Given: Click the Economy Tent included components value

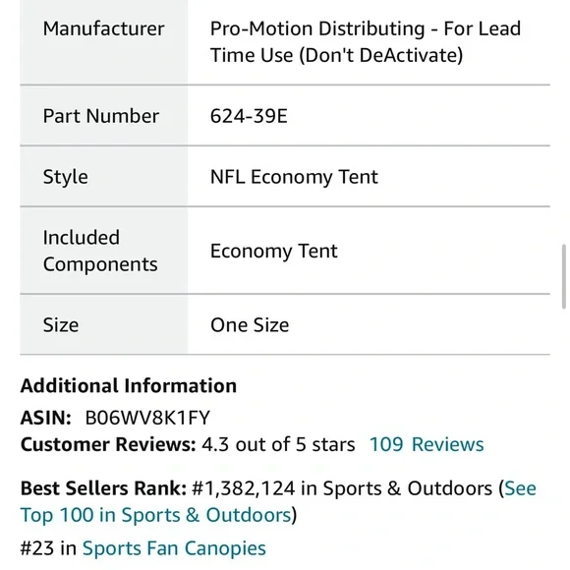Looking at the screenshot, I should [x=274, y=252].
